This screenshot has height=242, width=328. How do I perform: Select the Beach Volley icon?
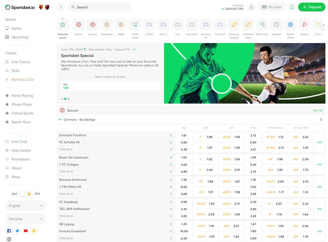(x=290, y=25)
